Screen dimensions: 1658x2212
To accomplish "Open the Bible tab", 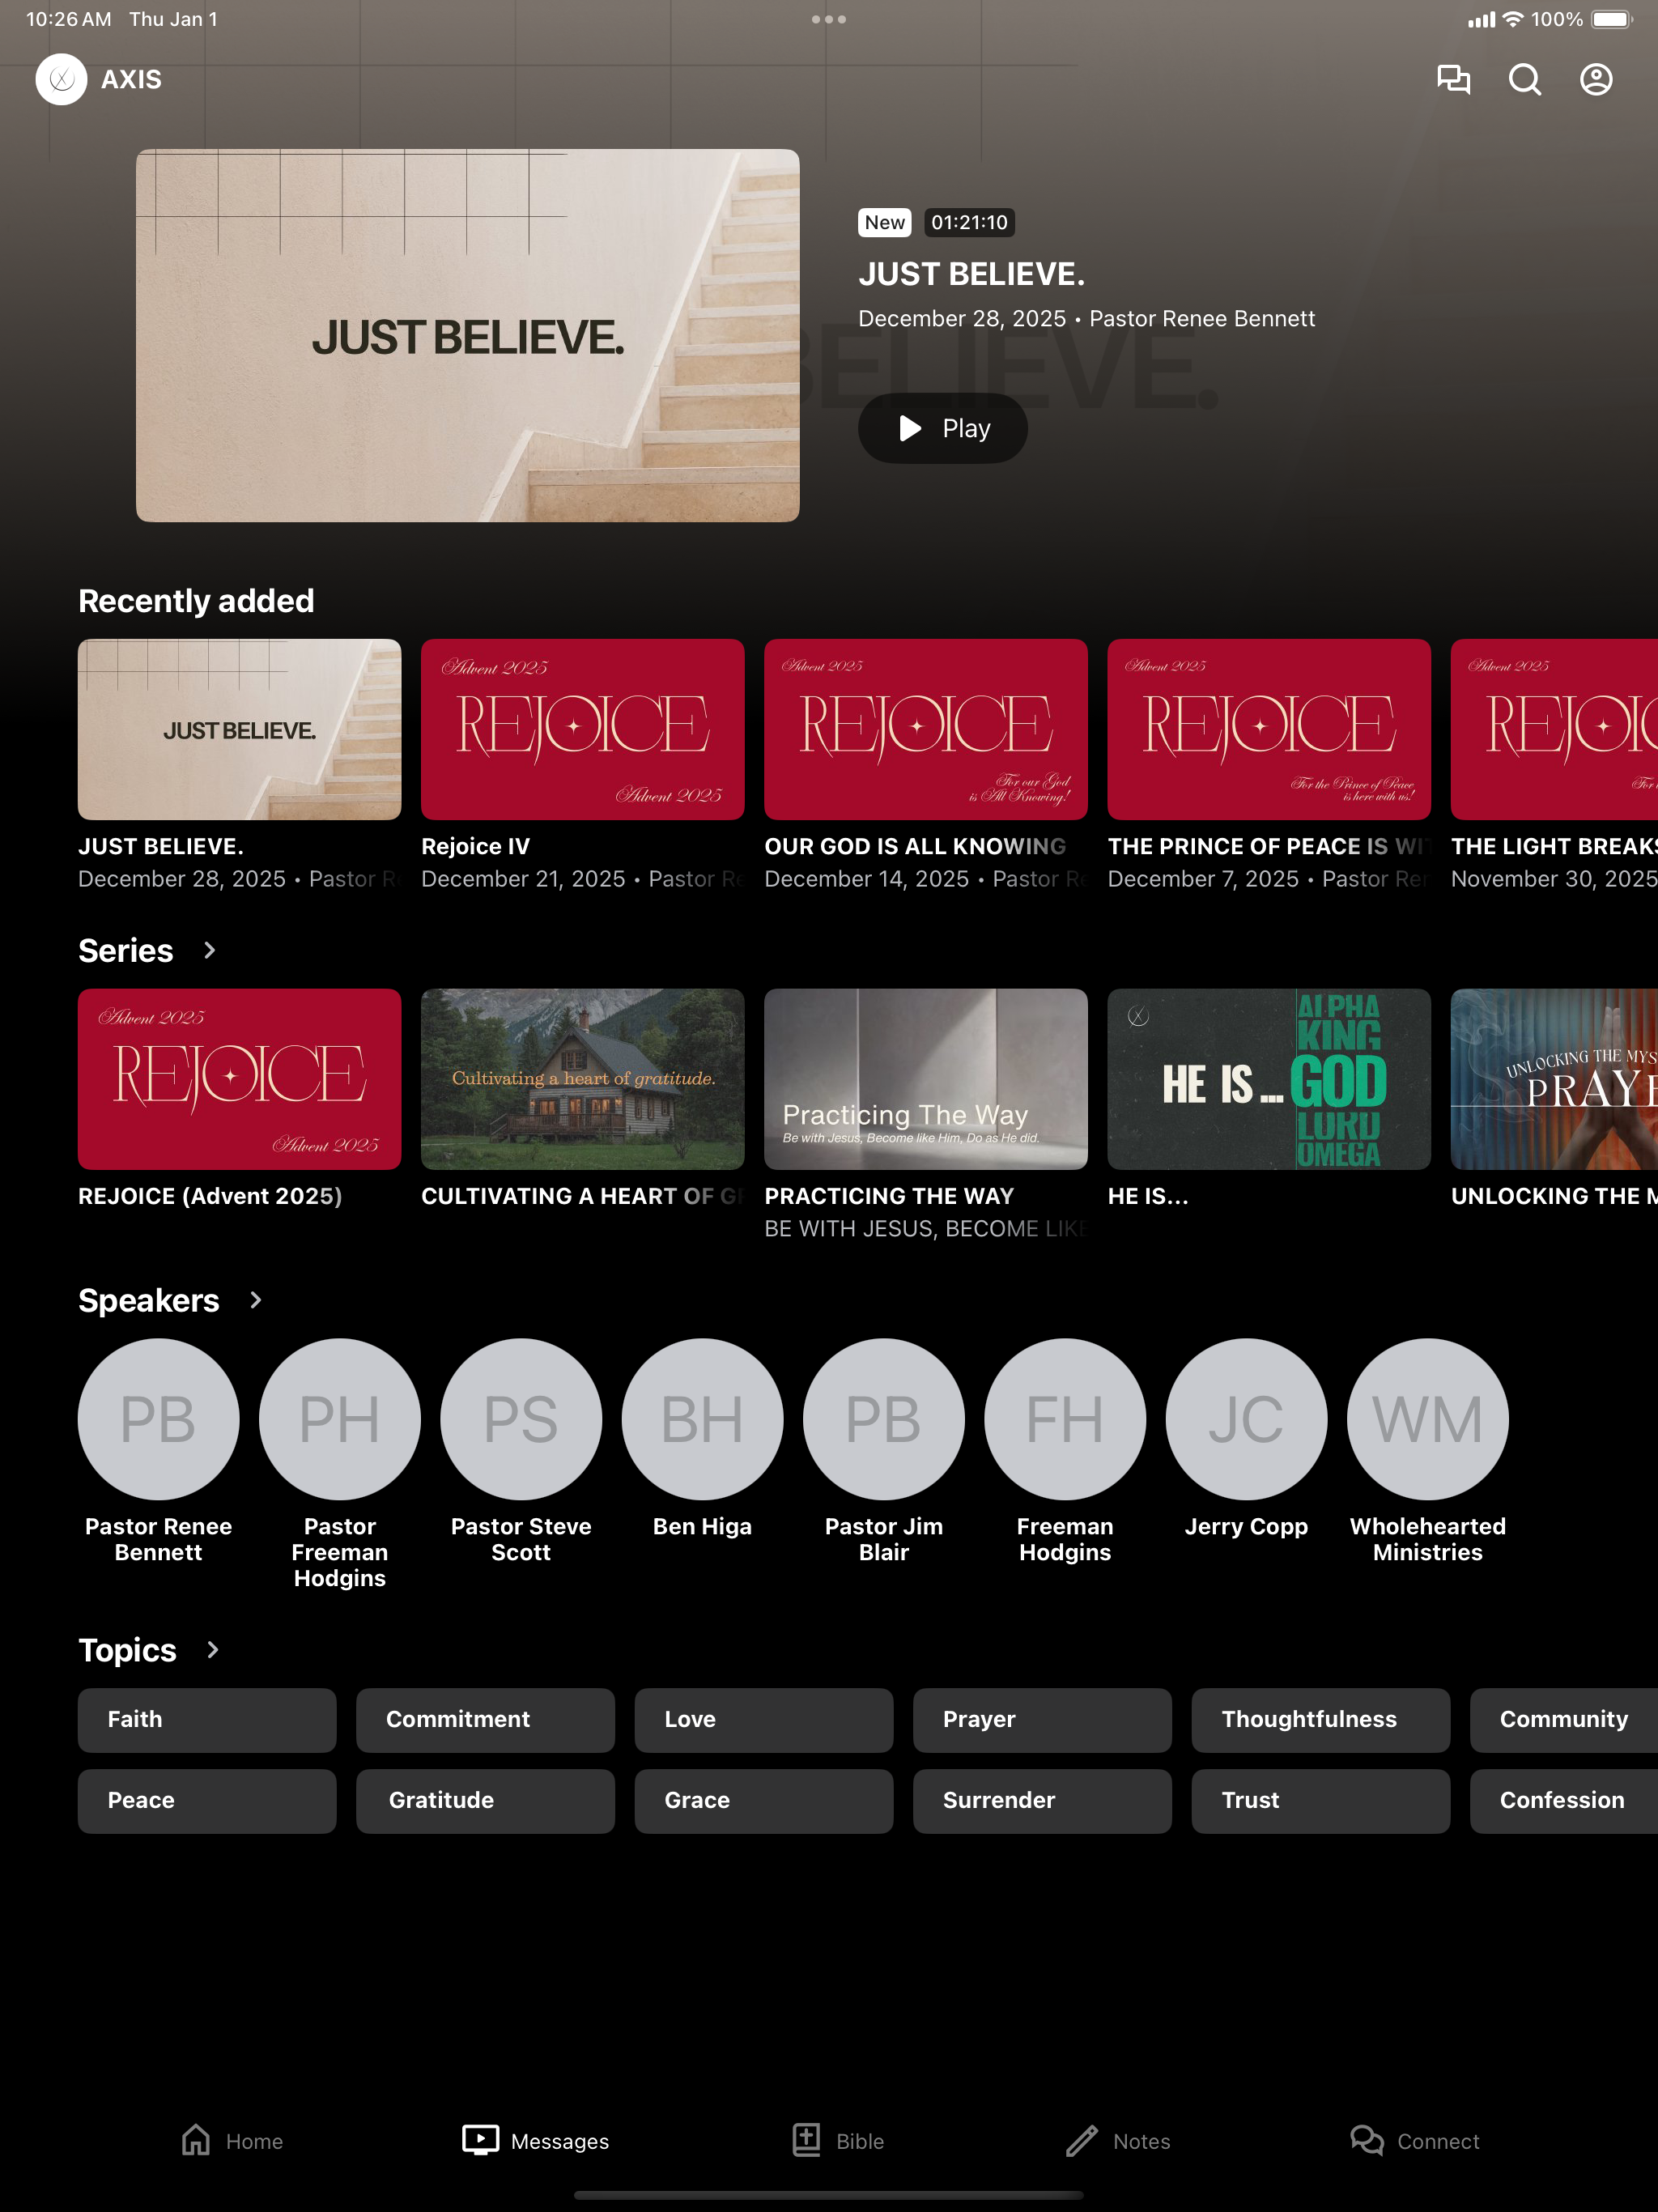I will [838, 2141].
